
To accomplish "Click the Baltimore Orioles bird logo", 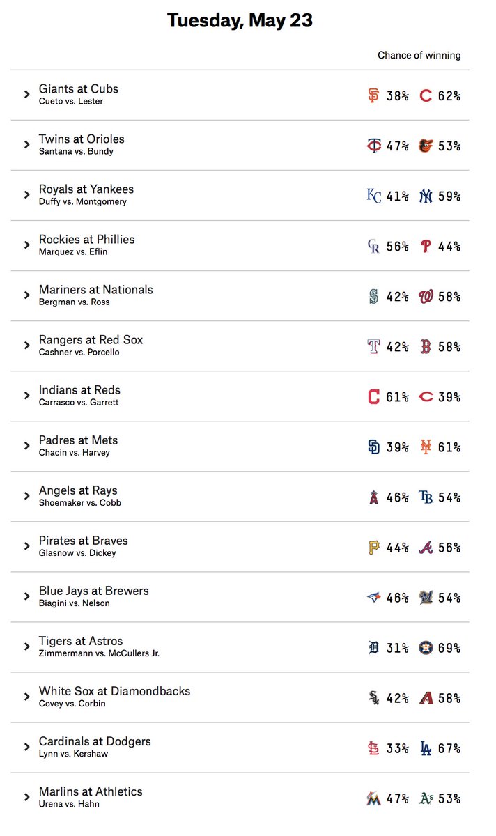I will click(x=425, y=146).
